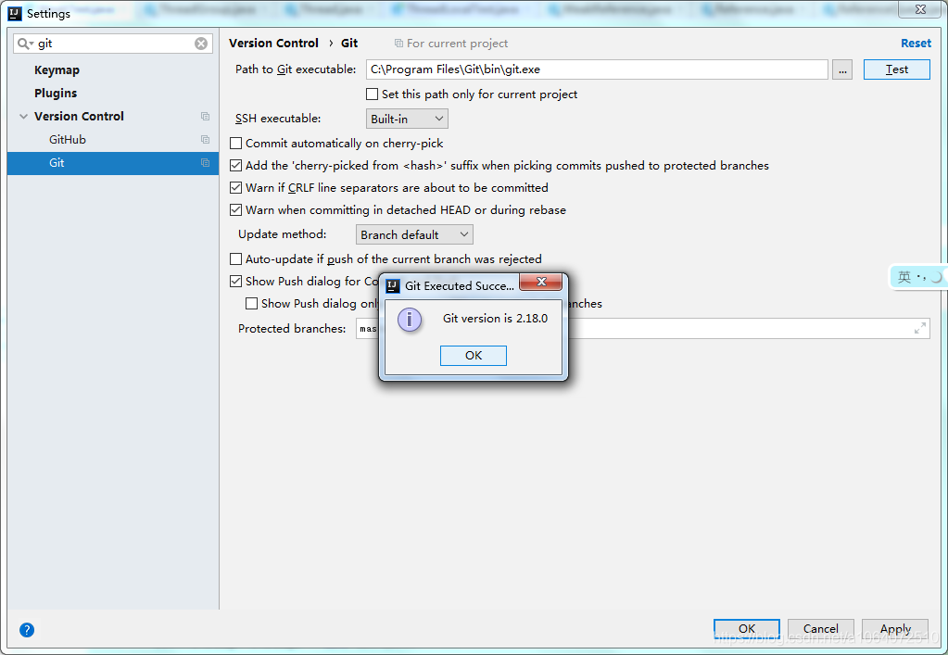Open search history dropdown arrow

[31, 44]
